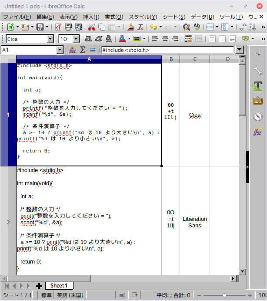Align cell text left

pos(155,39)
